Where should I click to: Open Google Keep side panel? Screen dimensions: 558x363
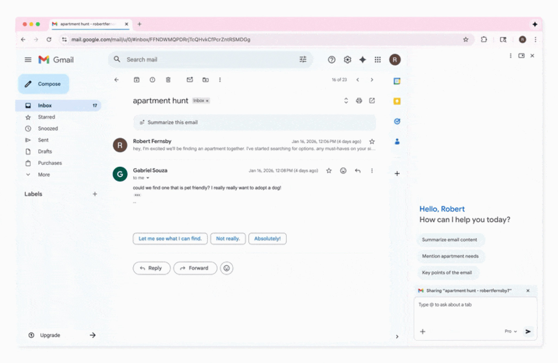[397, 101]
